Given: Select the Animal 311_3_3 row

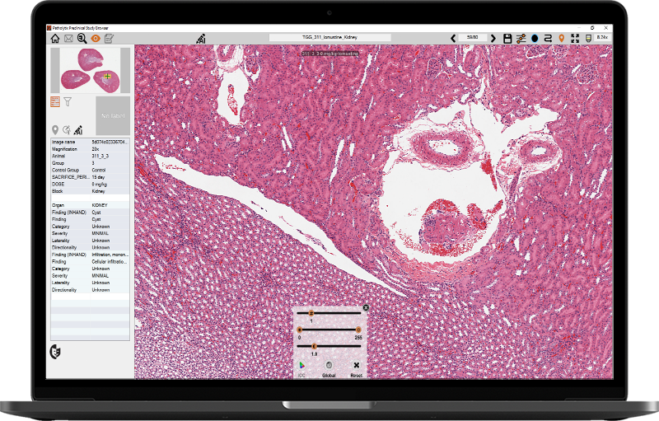Looking at the screenshot, I should tap(91, 156).
